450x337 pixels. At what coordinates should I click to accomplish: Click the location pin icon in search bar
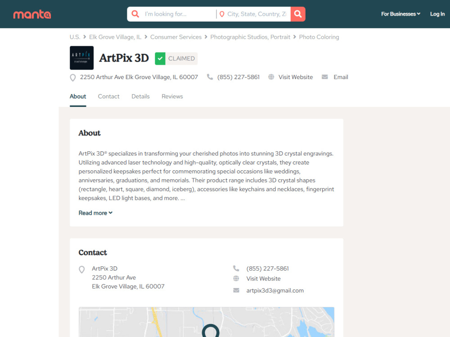pyautogui.click(x=222, y=14)
